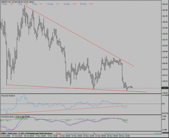Image resolution: width=169 pixels, height=138 pixels.
Task: Select the '20 Day:' range label
Action: coord(67,4)
